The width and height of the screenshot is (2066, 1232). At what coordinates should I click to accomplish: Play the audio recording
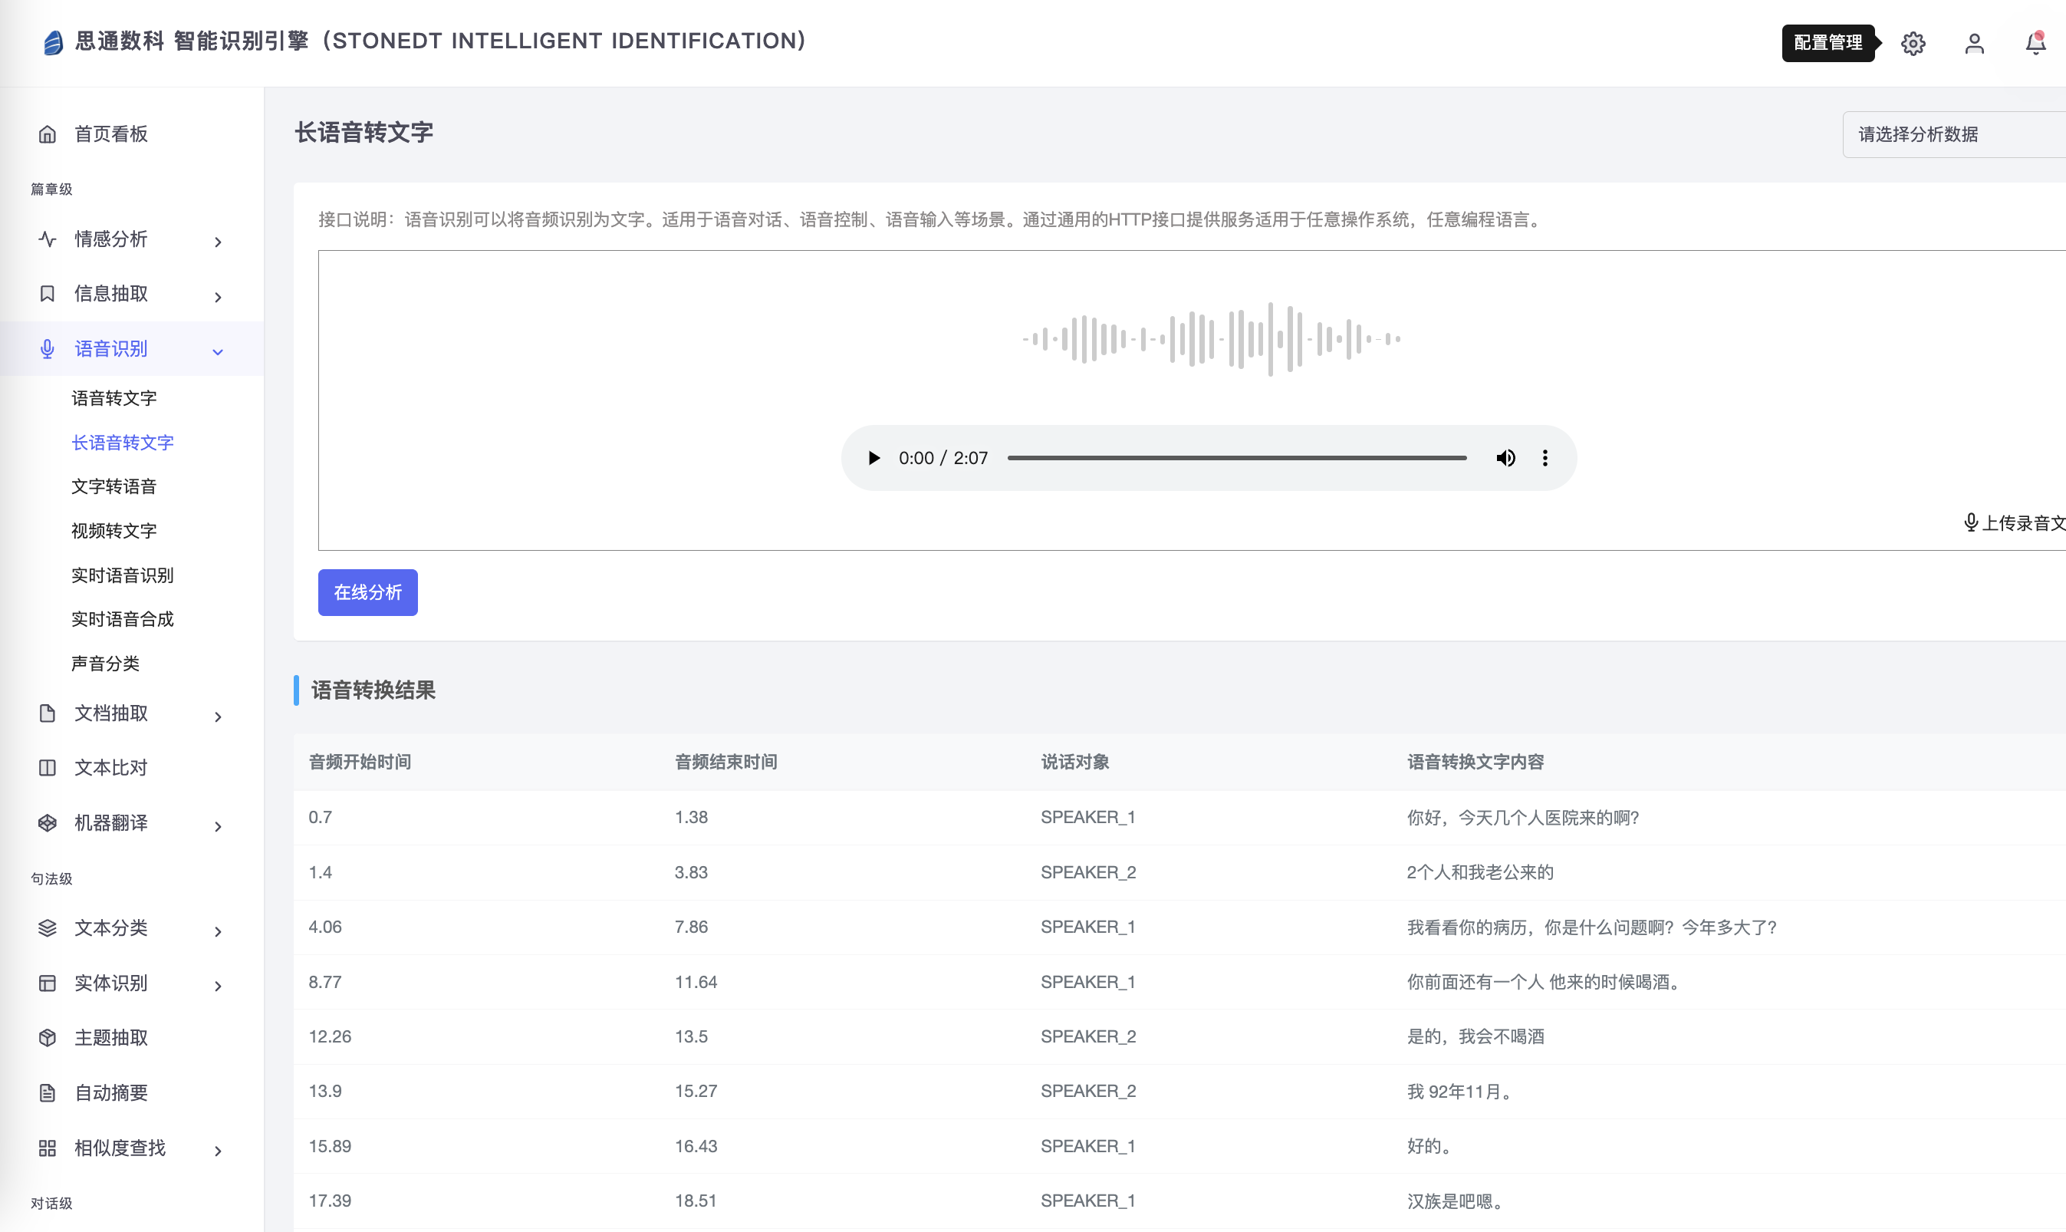tap(873, 457)
